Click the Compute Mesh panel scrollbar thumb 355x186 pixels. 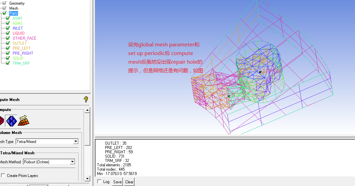[x=87, y=128]
